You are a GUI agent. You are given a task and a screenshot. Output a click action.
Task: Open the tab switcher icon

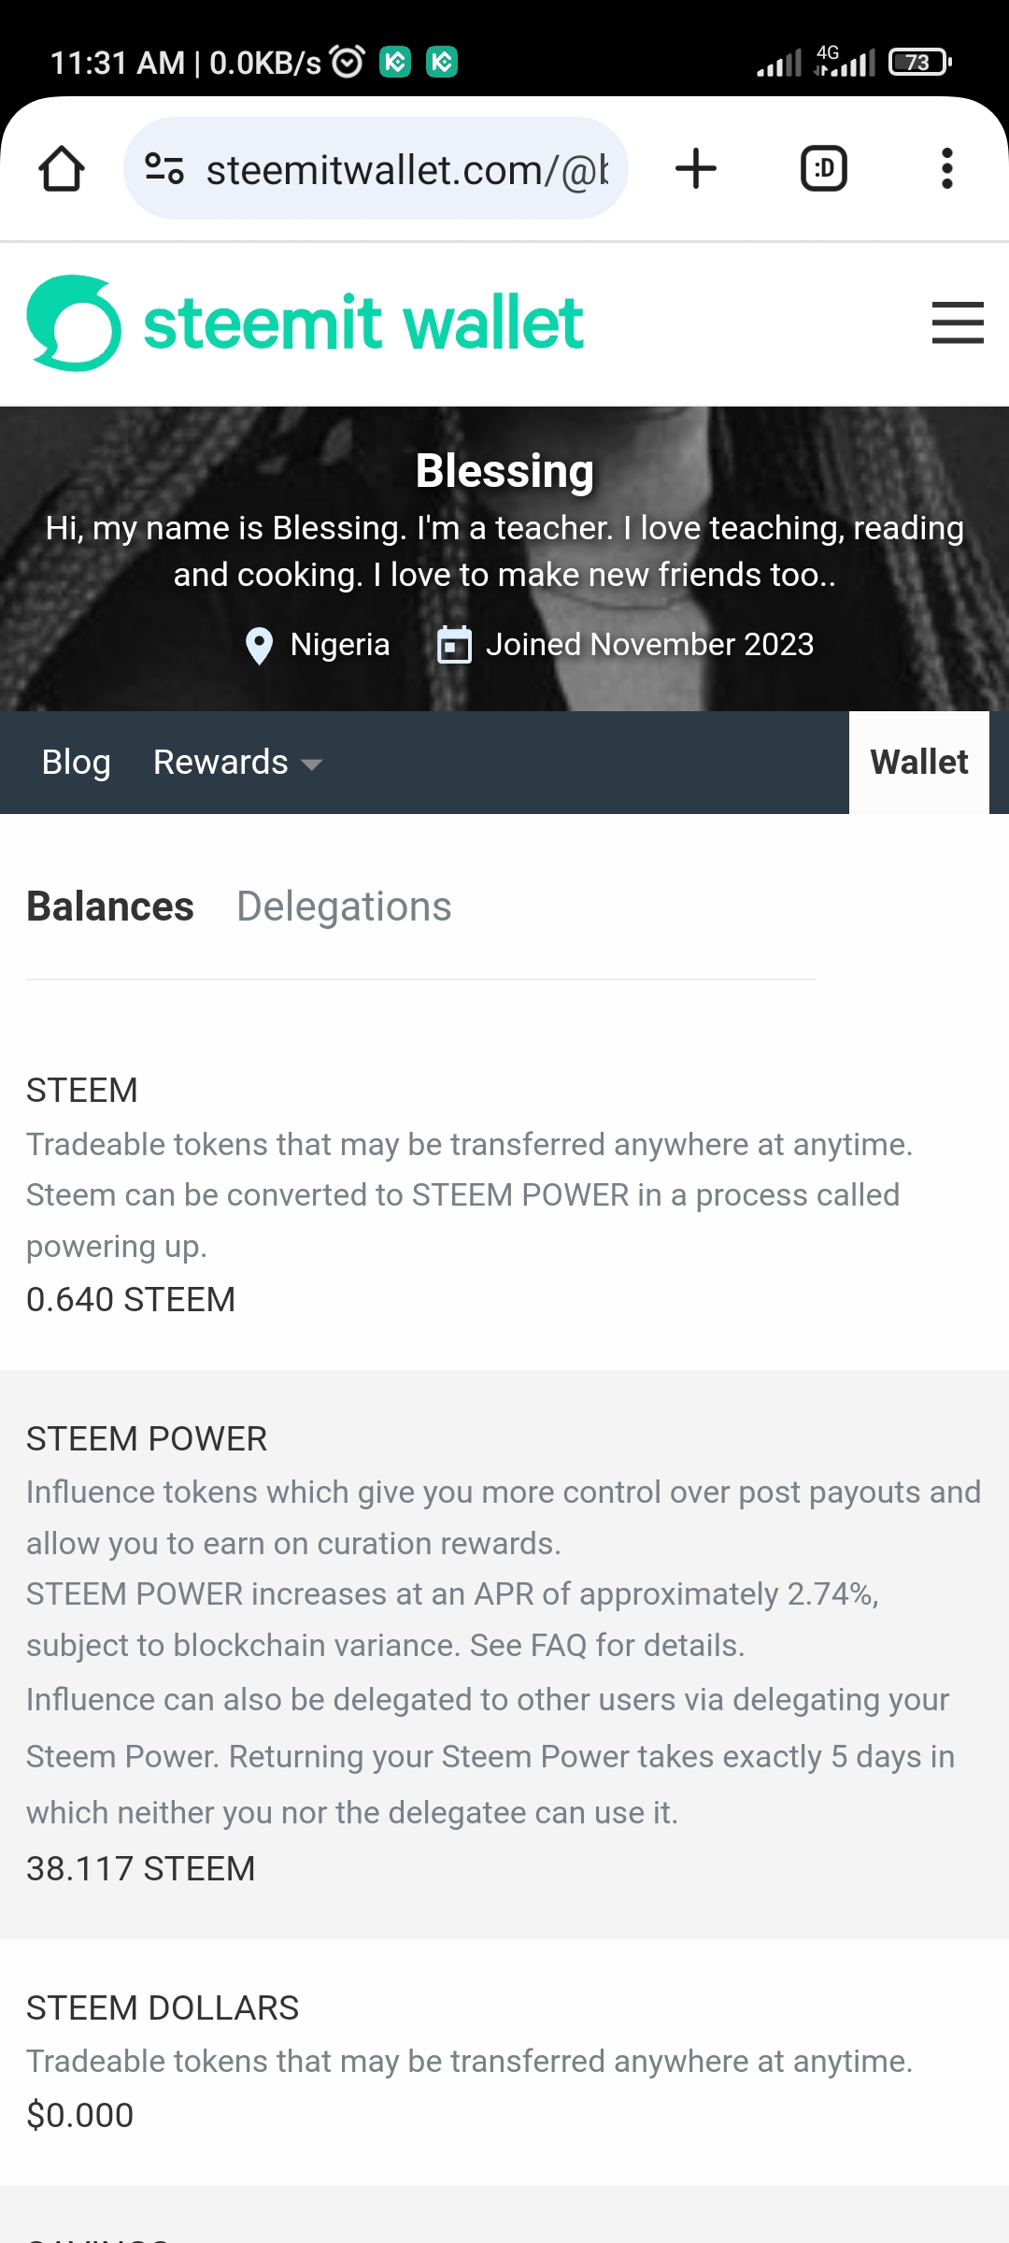(824, 169)
